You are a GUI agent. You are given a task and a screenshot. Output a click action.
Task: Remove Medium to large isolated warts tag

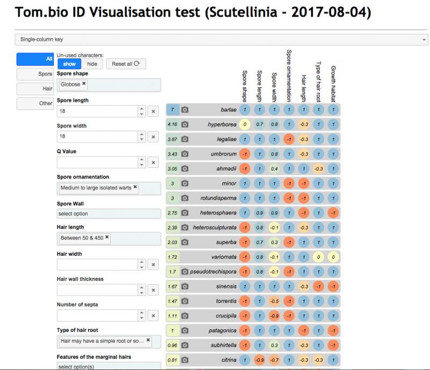[135, 187]
